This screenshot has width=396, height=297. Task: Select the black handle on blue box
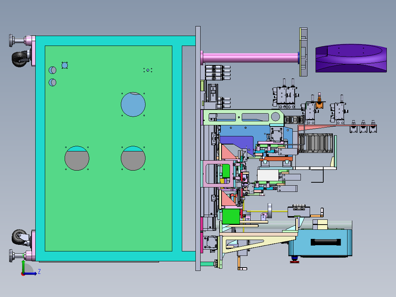326,242
